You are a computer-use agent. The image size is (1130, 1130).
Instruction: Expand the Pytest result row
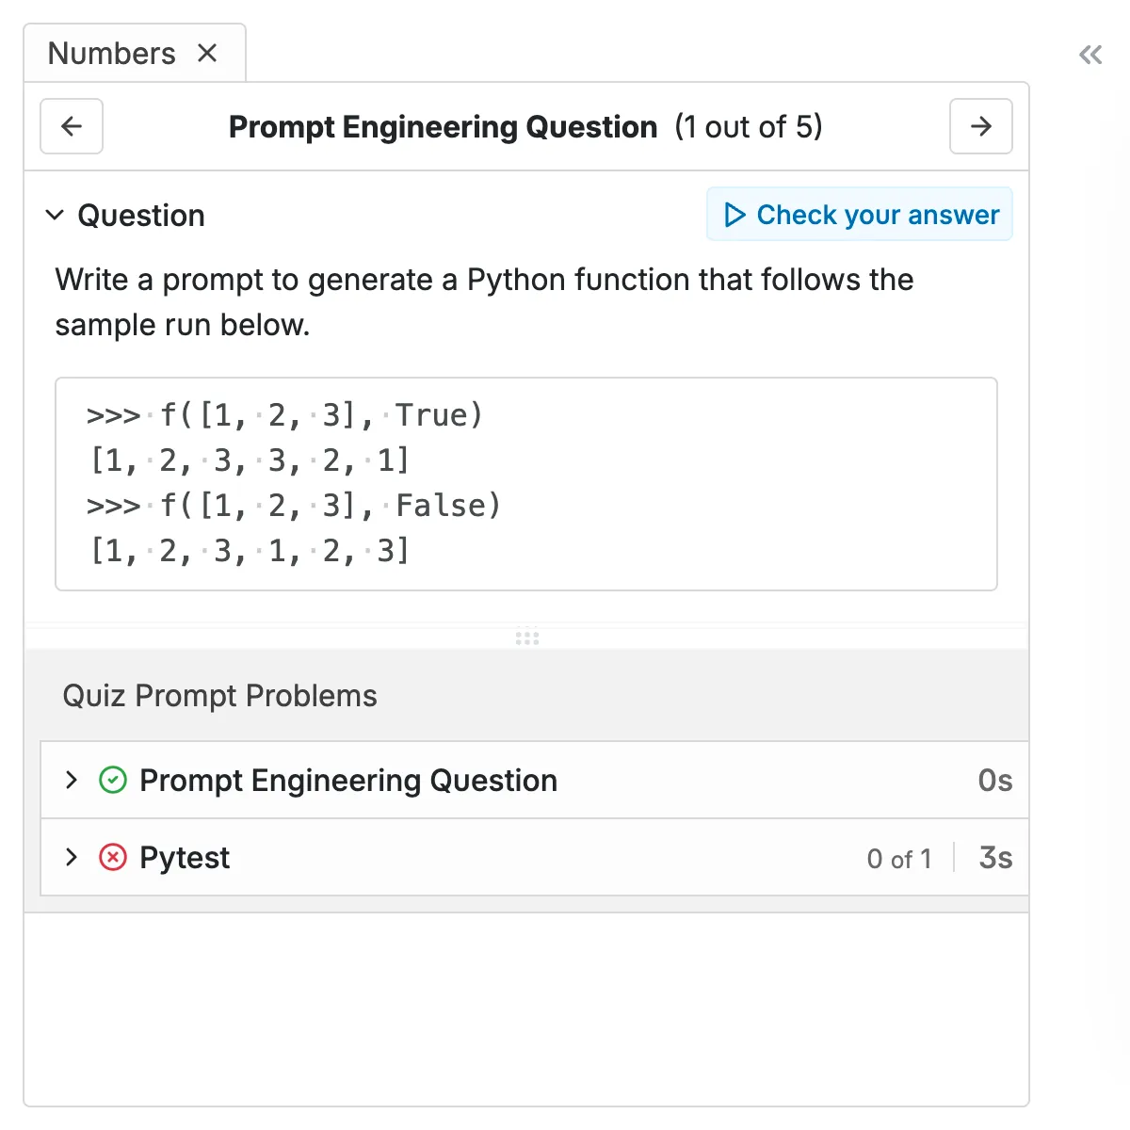[71, 857]
